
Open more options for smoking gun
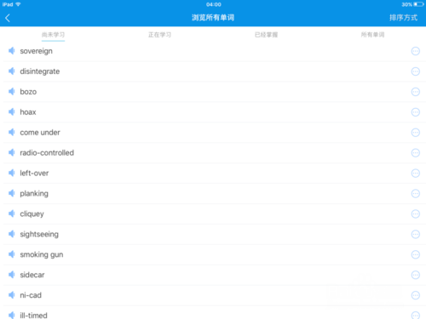(x=416, y=254)
